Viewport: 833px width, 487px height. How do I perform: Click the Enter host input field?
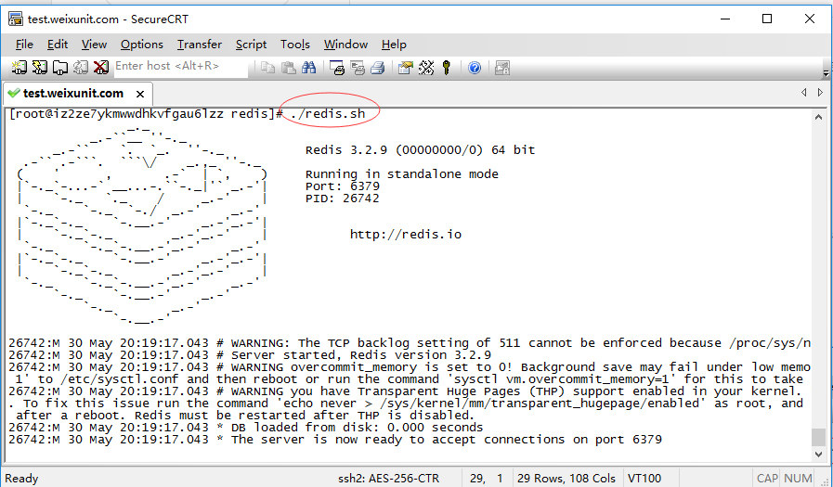point(181,67)
